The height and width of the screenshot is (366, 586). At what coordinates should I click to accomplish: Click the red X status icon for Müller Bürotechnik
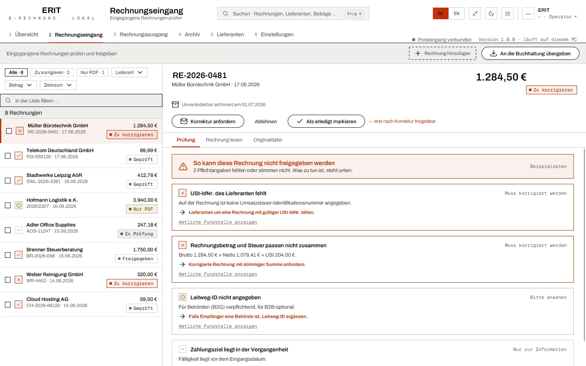point(20,131)
